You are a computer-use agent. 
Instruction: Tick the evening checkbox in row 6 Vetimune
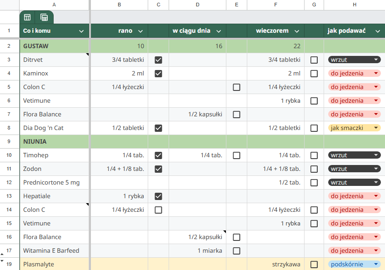pos(314,101)
